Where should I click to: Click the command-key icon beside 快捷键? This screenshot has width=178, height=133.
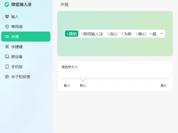[7, 47]
